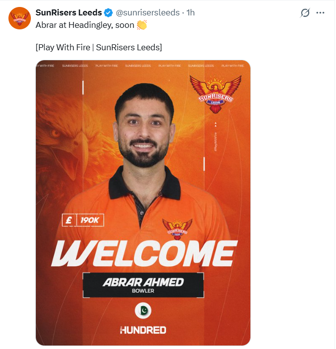Screen dimensions: 336x349
Task: Open the post via the 1h timestamp
Action: point(191,12)
